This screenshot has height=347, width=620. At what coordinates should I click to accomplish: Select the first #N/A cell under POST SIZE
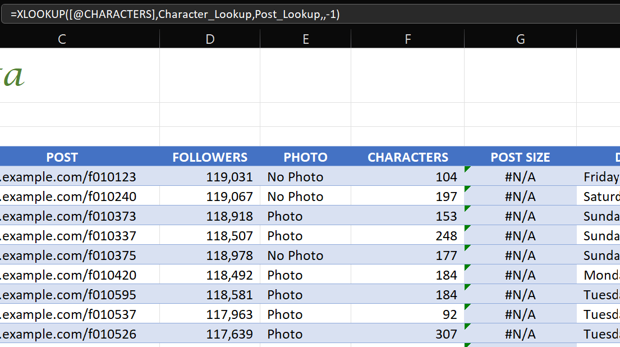520,176
